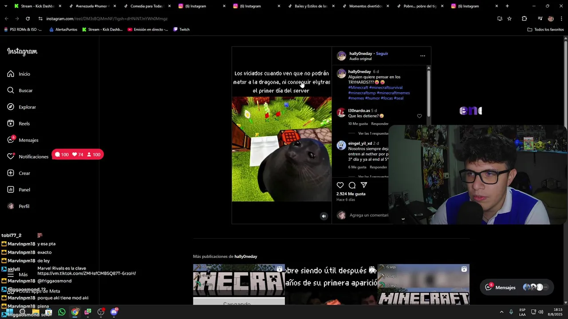Reload page with browser refresh icon
568x319 pixels.
[x=28, y=19]
